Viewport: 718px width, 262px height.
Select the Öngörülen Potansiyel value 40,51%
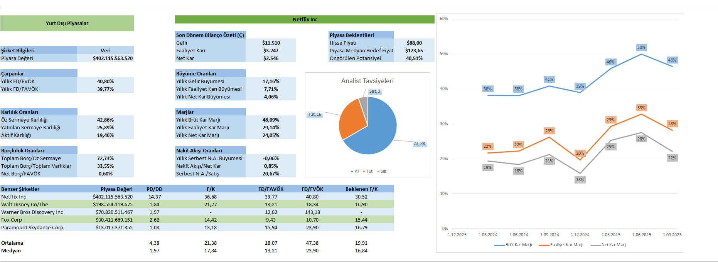tap(414, 58)
